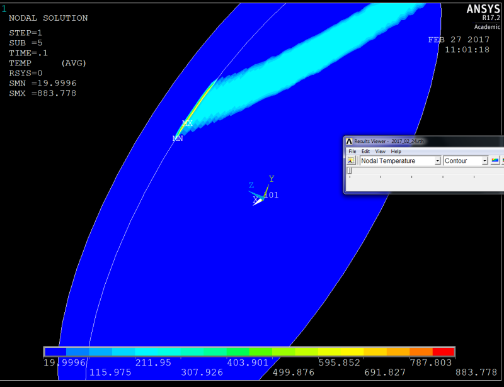Click the legend value 691.827
The width and height of the screenshot is (504, 387).
385,373
